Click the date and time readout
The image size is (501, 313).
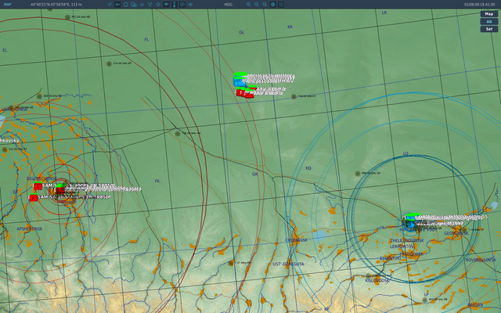(x=479, y=5)
